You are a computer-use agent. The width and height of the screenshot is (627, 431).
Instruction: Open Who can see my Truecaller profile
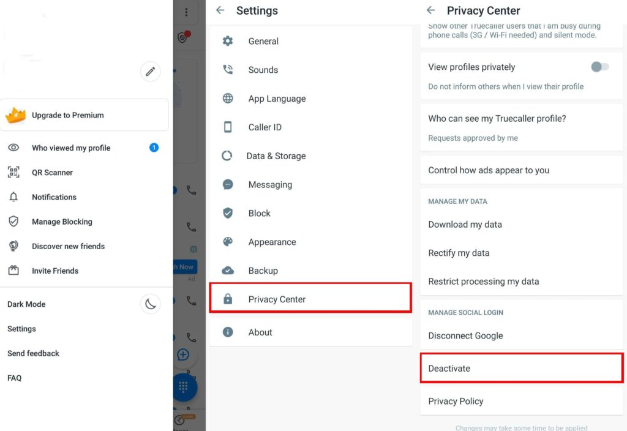(x=522, y=127)
